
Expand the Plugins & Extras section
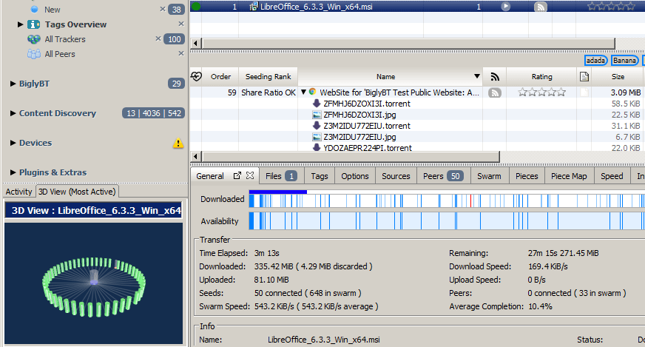13,172
